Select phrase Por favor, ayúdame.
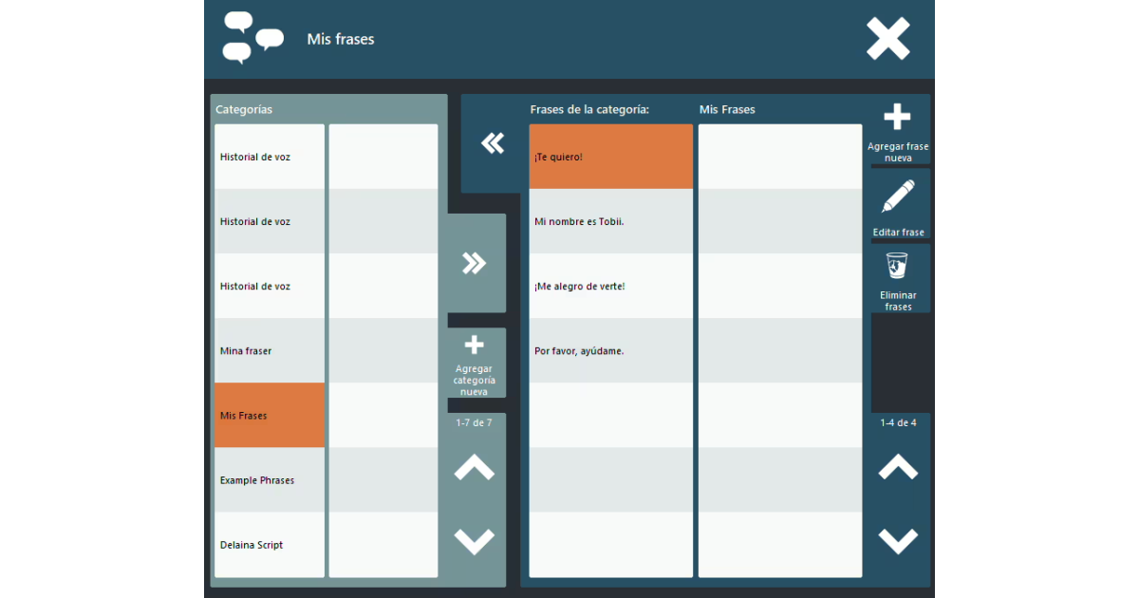 (610, 350)
